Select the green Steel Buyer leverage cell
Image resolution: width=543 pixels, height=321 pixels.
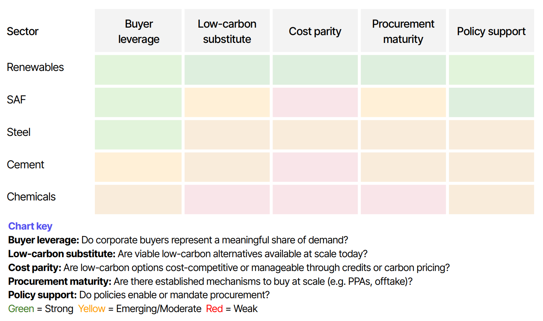[138, 135]
